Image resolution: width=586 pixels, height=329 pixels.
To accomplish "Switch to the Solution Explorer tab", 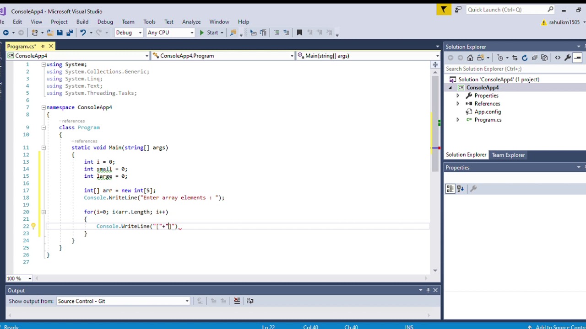I will click(x=466, y=155).
